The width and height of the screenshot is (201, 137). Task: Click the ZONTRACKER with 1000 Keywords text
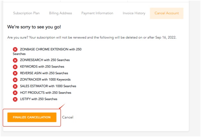pyautogui.click(x=45, y=80)
